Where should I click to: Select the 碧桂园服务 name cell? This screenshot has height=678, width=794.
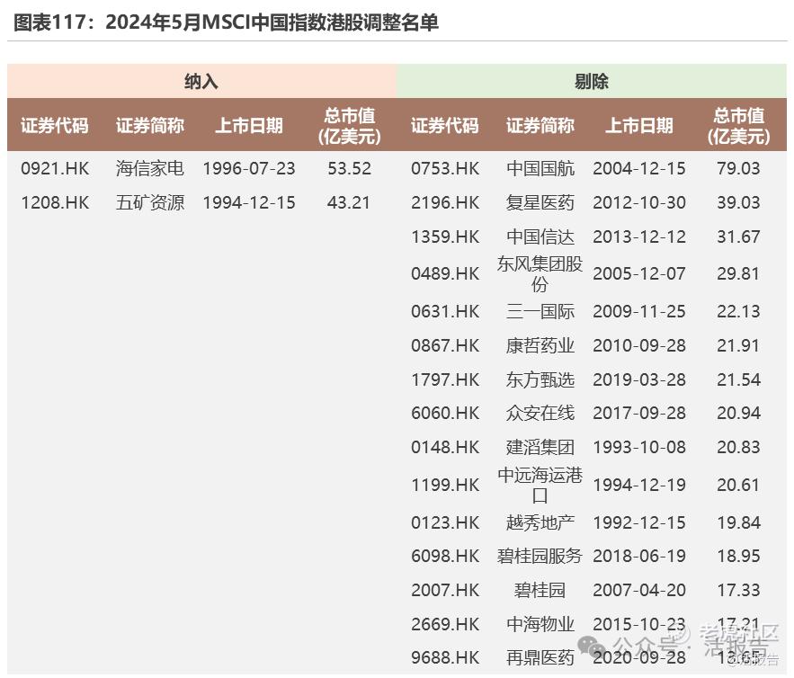[540, 556]
